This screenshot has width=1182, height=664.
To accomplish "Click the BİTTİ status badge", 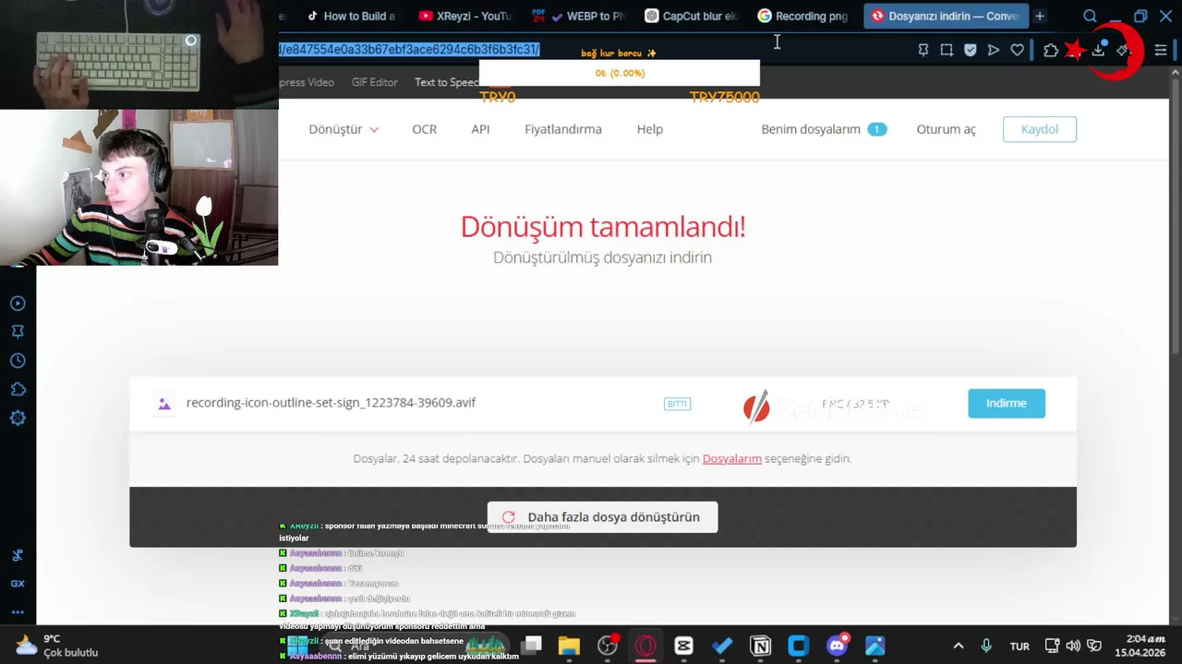I will [677, 404].
